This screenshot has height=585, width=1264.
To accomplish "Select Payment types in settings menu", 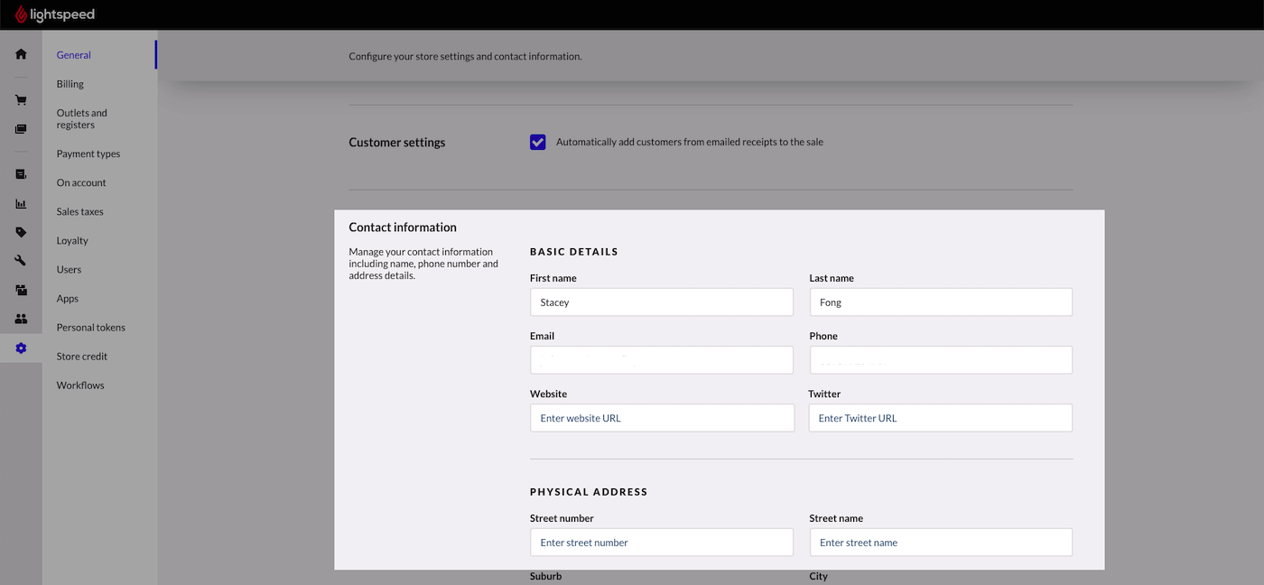I will pyautogui.click(x=88, y=153).
